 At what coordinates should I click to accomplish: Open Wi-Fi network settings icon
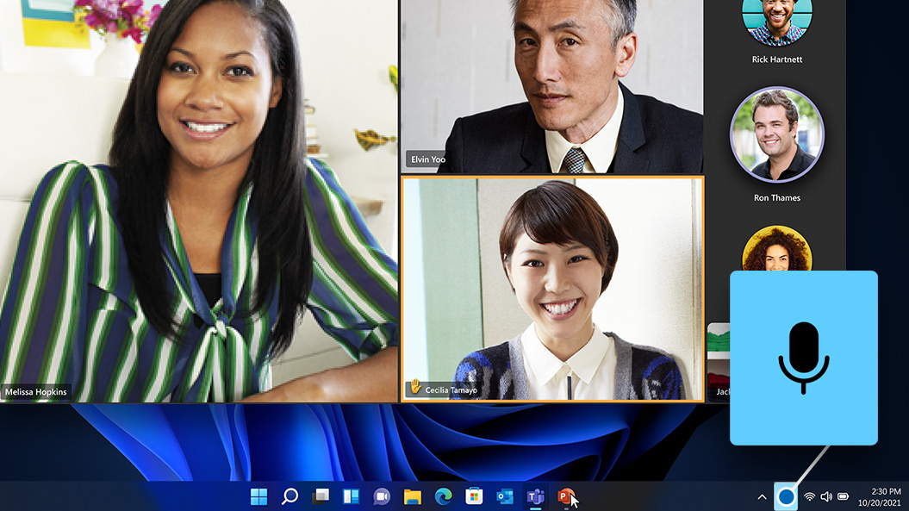[809, 497]
